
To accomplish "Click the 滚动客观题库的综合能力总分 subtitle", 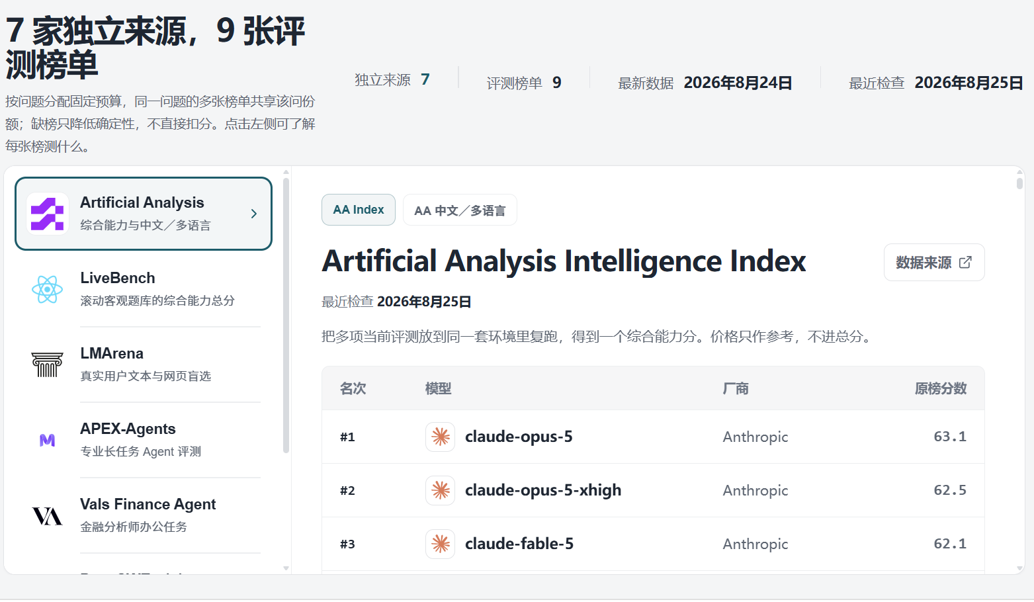I will click(157, 301).
